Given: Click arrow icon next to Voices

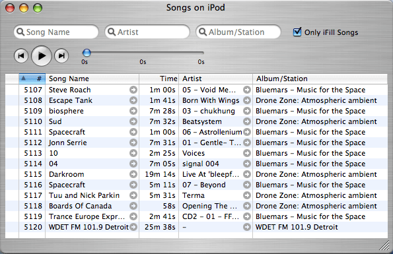Looking at the screenshot, I should 247,153.
